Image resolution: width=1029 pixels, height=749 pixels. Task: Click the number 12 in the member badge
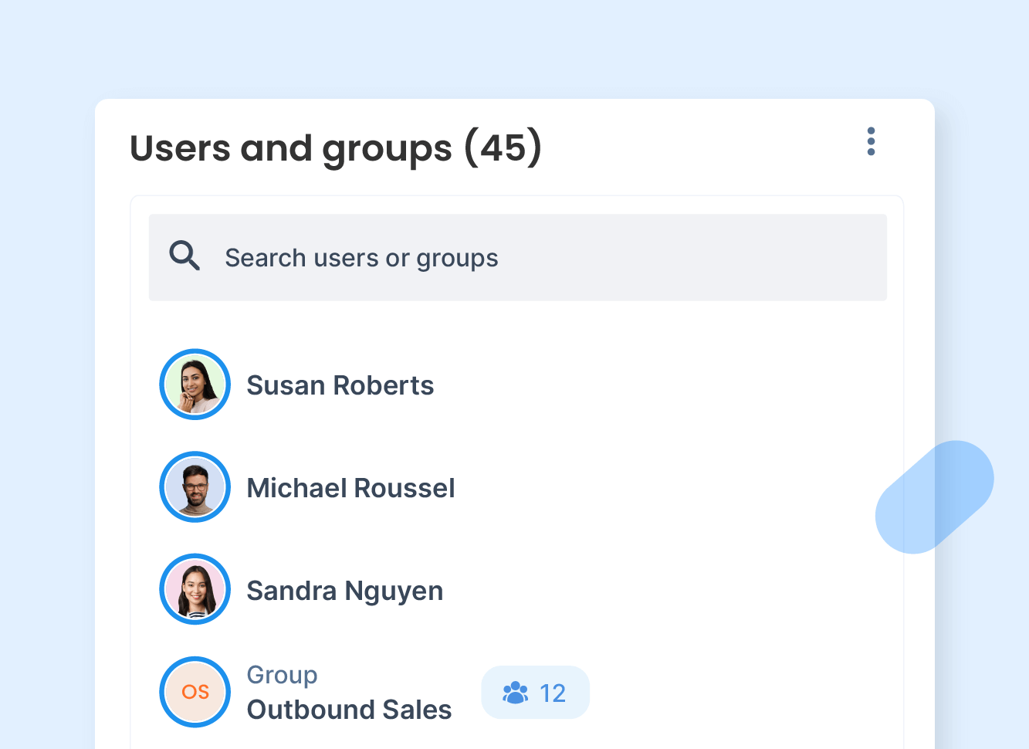click(x=553, y=693)
